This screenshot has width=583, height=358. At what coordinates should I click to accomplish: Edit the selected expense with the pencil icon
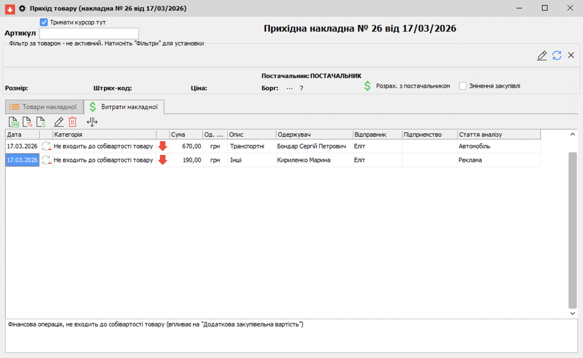click(x=58, y=122)
